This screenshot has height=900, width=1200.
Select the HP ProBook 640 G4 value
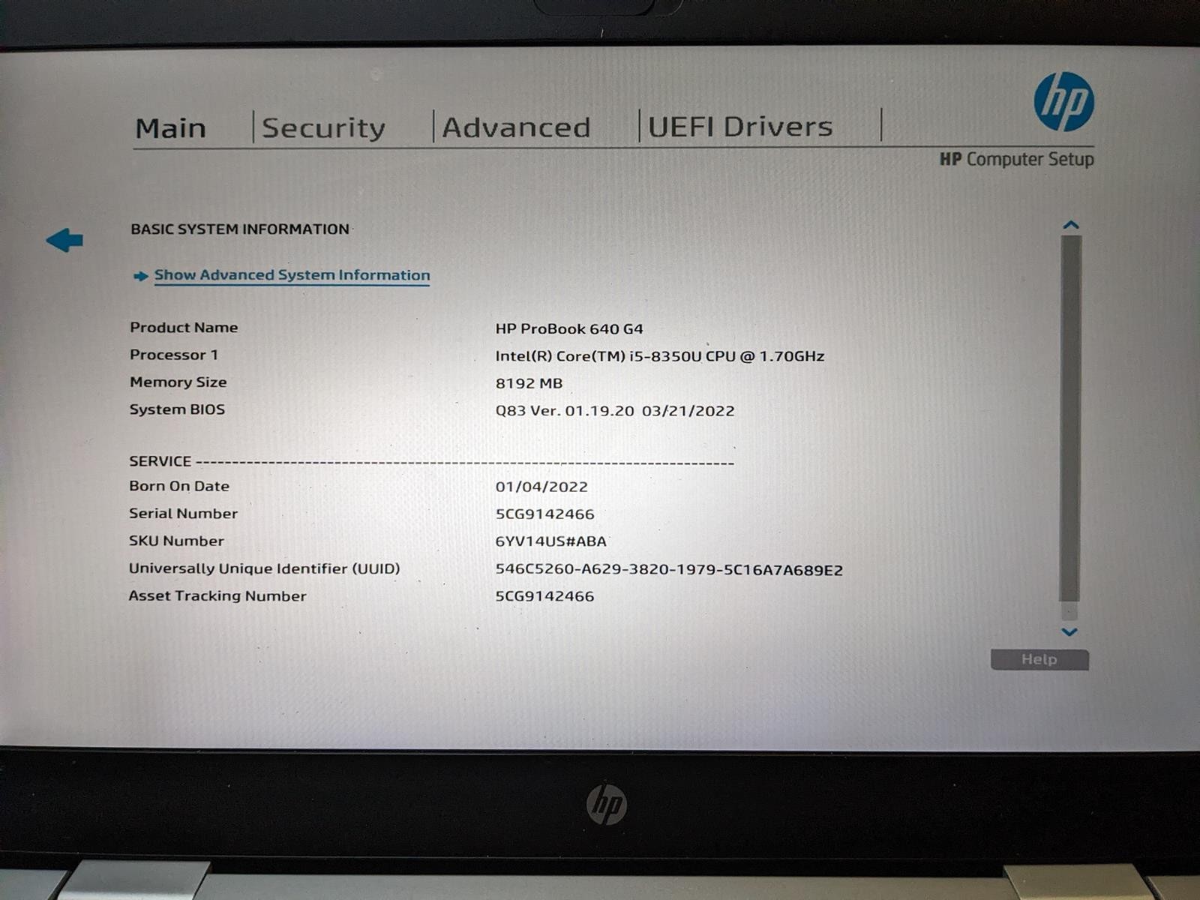pos(569,328)
